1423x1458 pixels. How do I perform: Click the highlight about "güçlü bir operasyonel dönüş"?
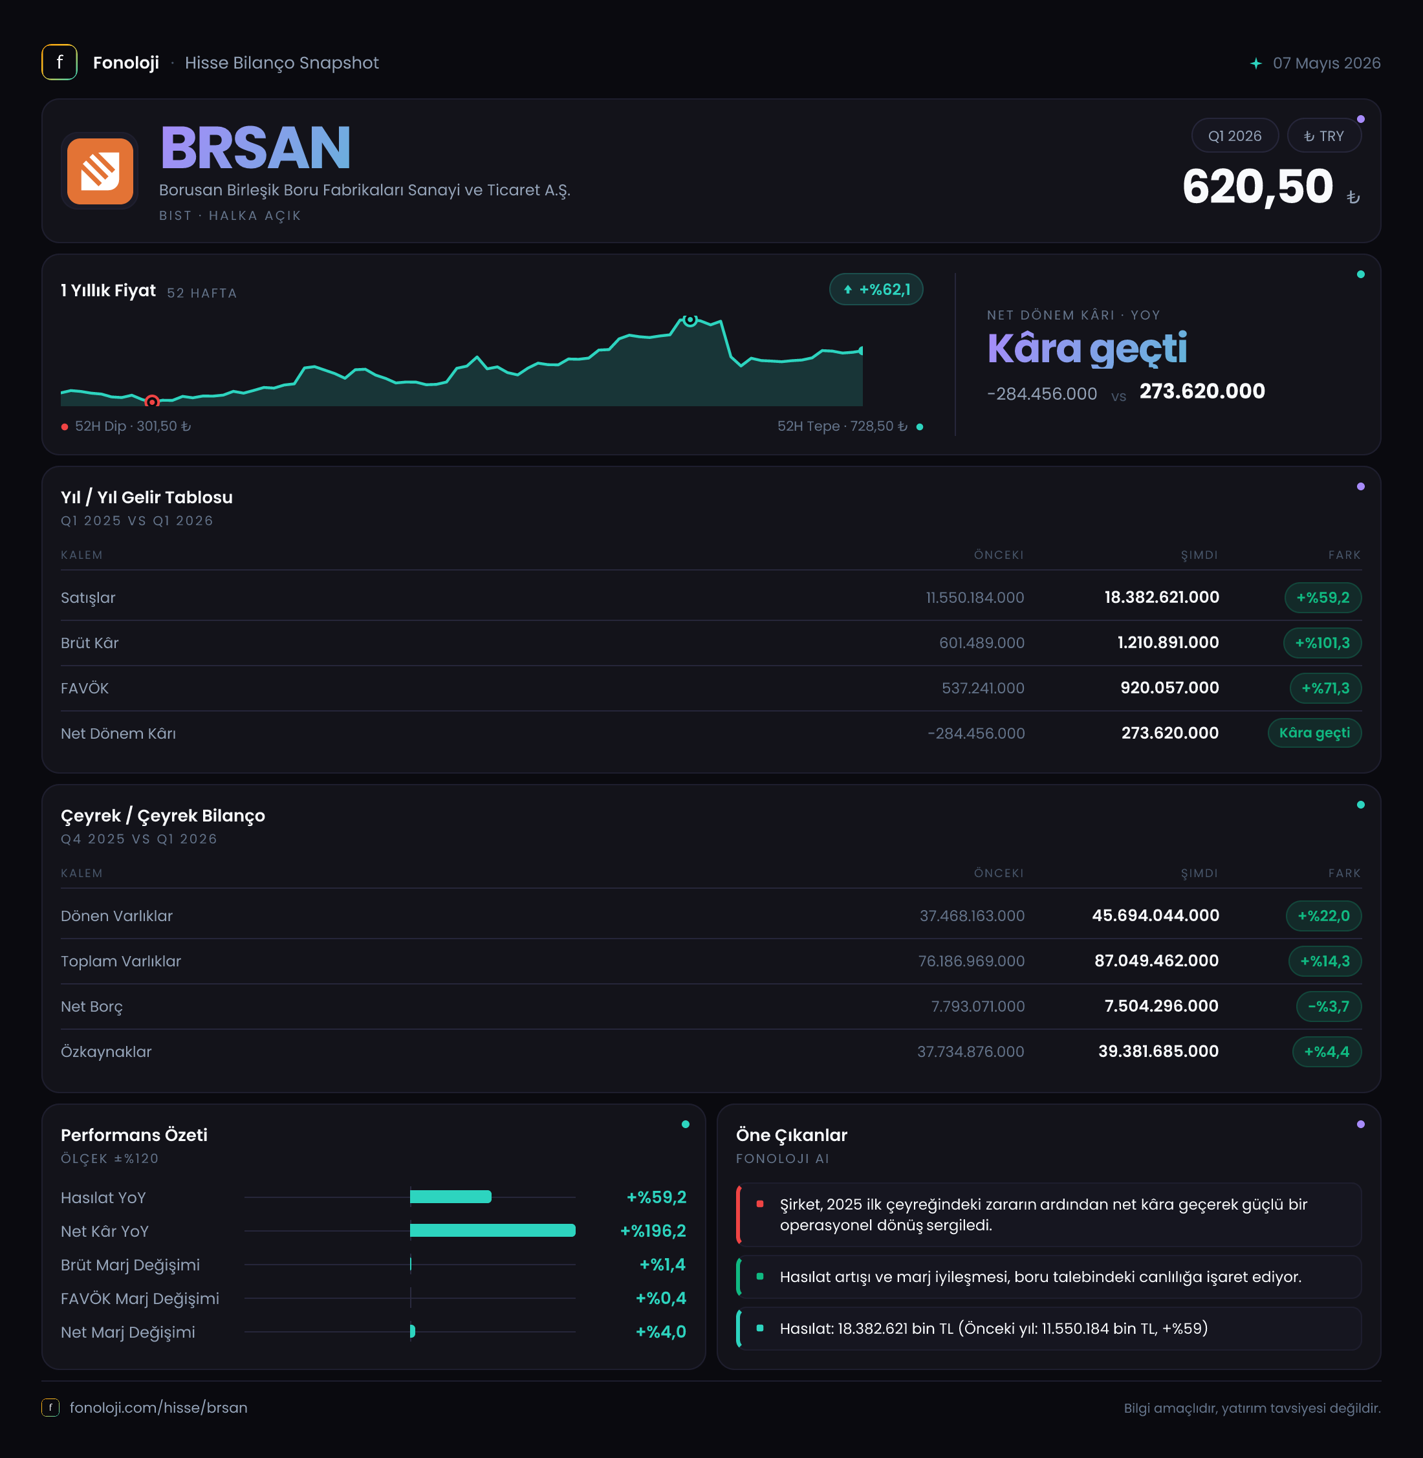1048,1214
